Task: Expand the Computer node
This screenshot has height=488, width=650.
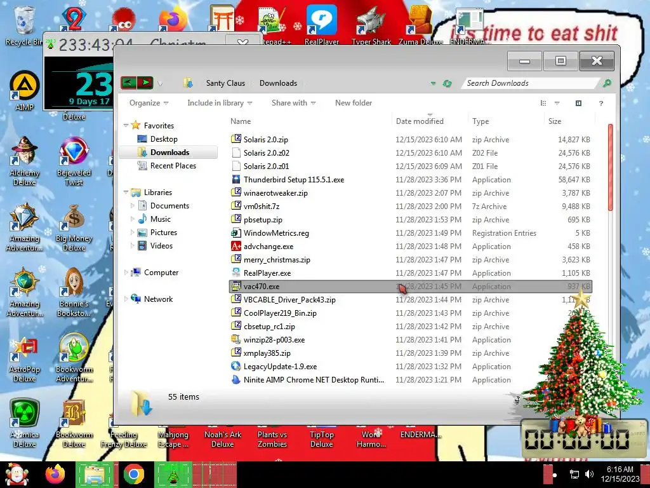Action: click(x=126, y=272)
